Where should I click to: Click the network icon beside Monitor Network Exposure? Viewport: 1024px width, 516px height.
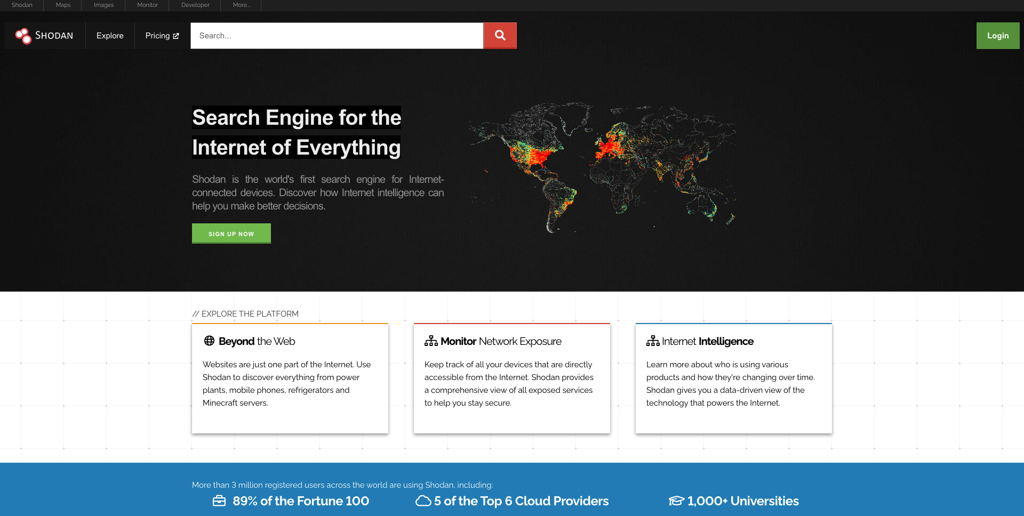click(x=431, y=341)
